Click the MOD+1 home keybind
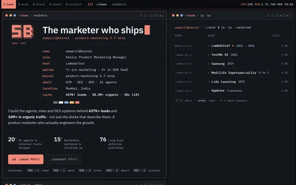 tap(38, 171)
